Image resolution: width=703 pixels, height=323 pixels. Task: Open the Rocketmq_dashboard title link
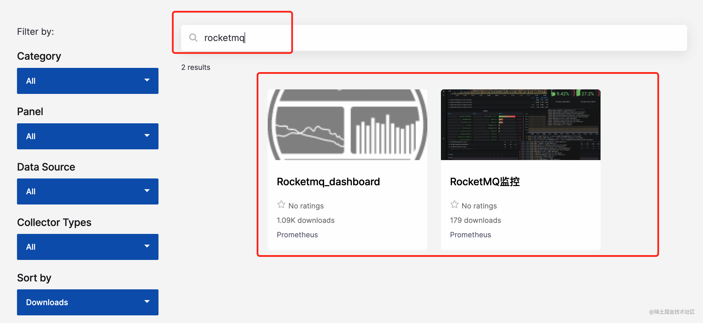tap(328, 182)
